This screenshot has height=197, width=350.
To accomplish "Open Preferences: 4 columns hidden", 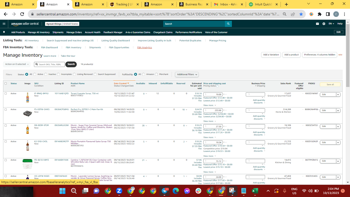I will pyautogui.click(x=320, y=55).
